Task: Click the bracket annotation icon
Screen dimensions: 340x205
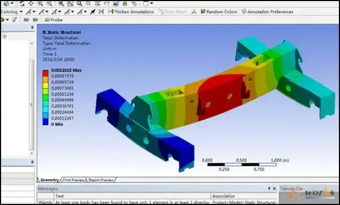Action: (x=101, y=12)
